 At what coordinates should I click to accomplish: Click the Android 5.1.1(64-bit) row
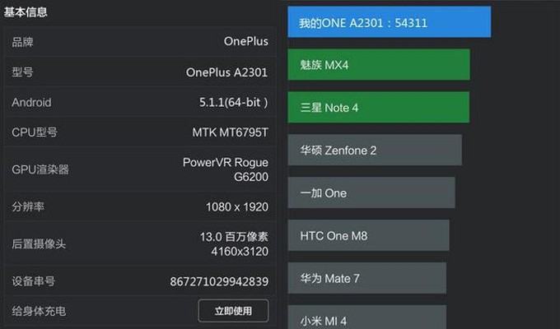click(139, 103)
